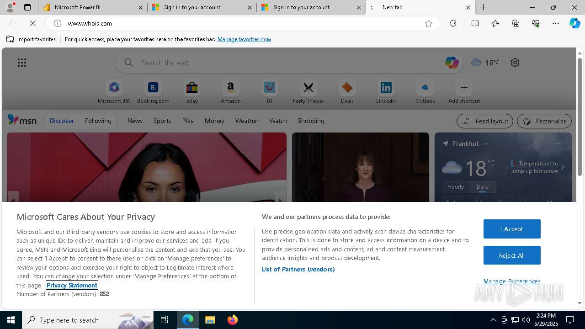Open the Deals shortcut icon
The image size is (585, 329).
click(347, 87)
